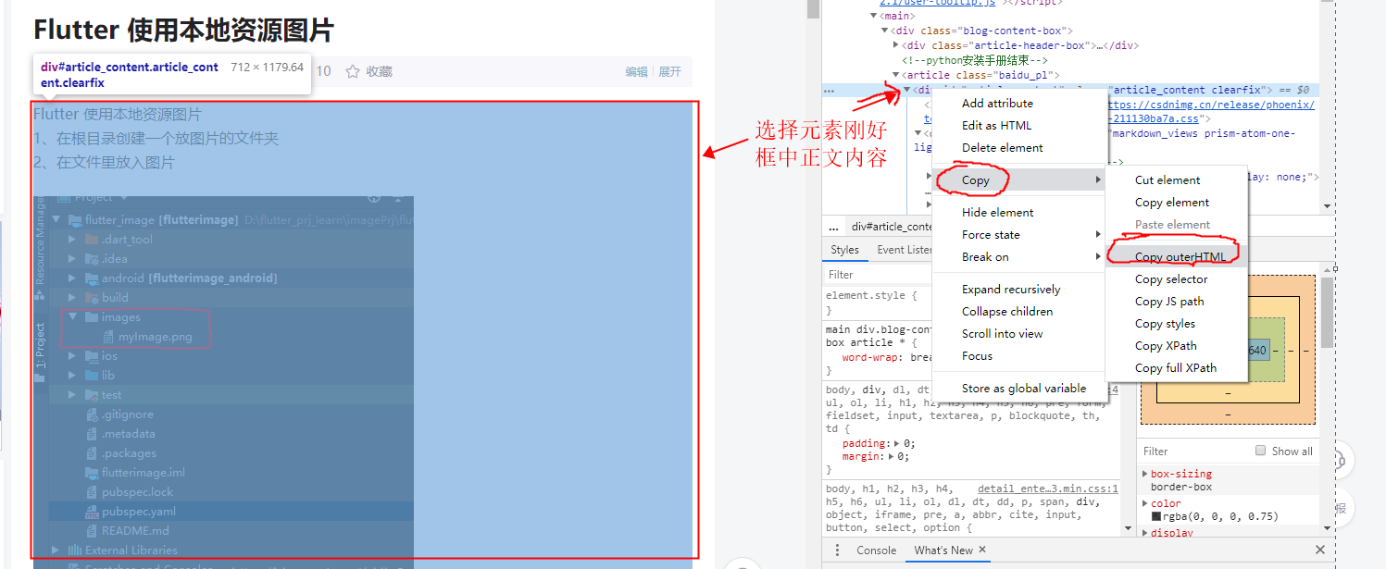Click the flutterimage.iml file icon
1386x569 pixels.
92,473
